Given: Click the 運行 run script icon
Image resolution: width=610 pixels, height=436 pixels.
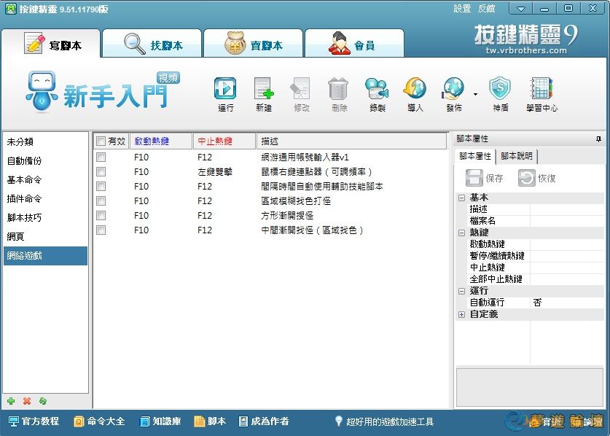Looking at the screenshot, I should tap(225, 89).
